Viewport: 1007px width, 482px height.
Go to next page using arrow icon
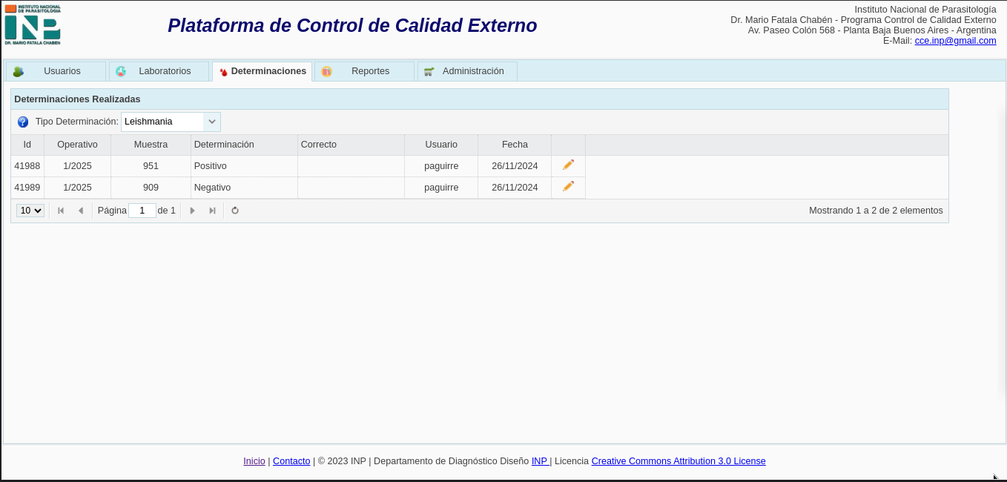click(x=193, y=211)
